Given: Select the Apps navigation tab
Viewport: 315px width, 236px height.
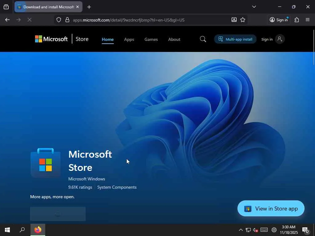Looking at the screenshot, I should point(129,39).
